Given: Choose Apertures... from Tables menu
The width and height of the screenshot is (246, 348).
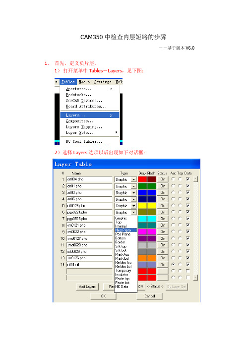Looking at the screenshot, I should (90, 89).
